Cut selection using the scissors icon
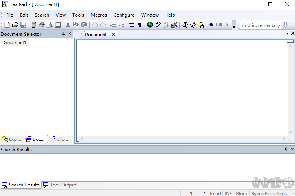Screen dimensions: 295x196 click(x=68, y=25)
